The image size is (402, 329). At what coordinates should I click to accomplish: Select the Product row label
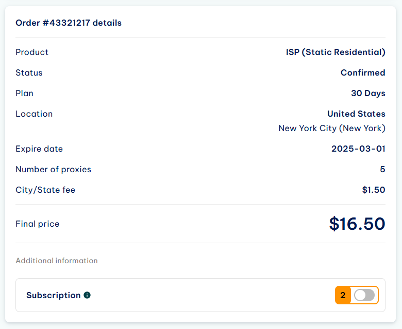coord(32,52)
